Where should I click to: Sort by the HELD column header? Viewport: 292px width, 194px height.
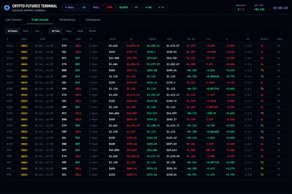point(280,39)
